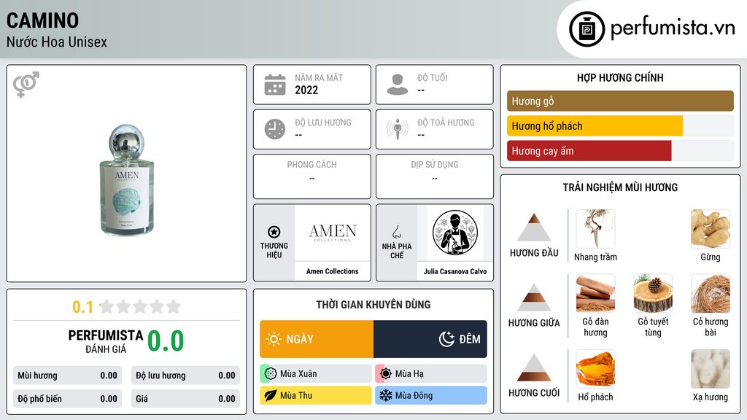Click the Hương đầu pyramid icon

coord(534,227)
